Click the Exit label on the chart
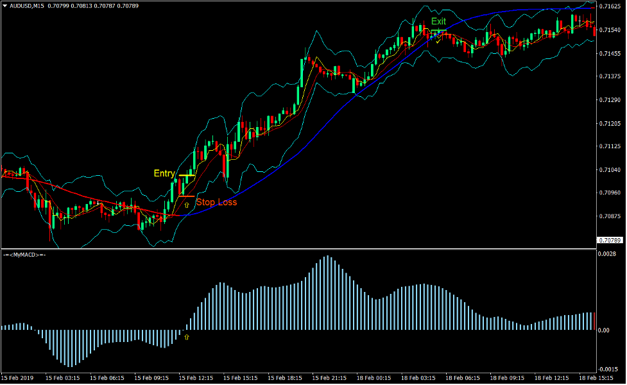 pos(439,21)
